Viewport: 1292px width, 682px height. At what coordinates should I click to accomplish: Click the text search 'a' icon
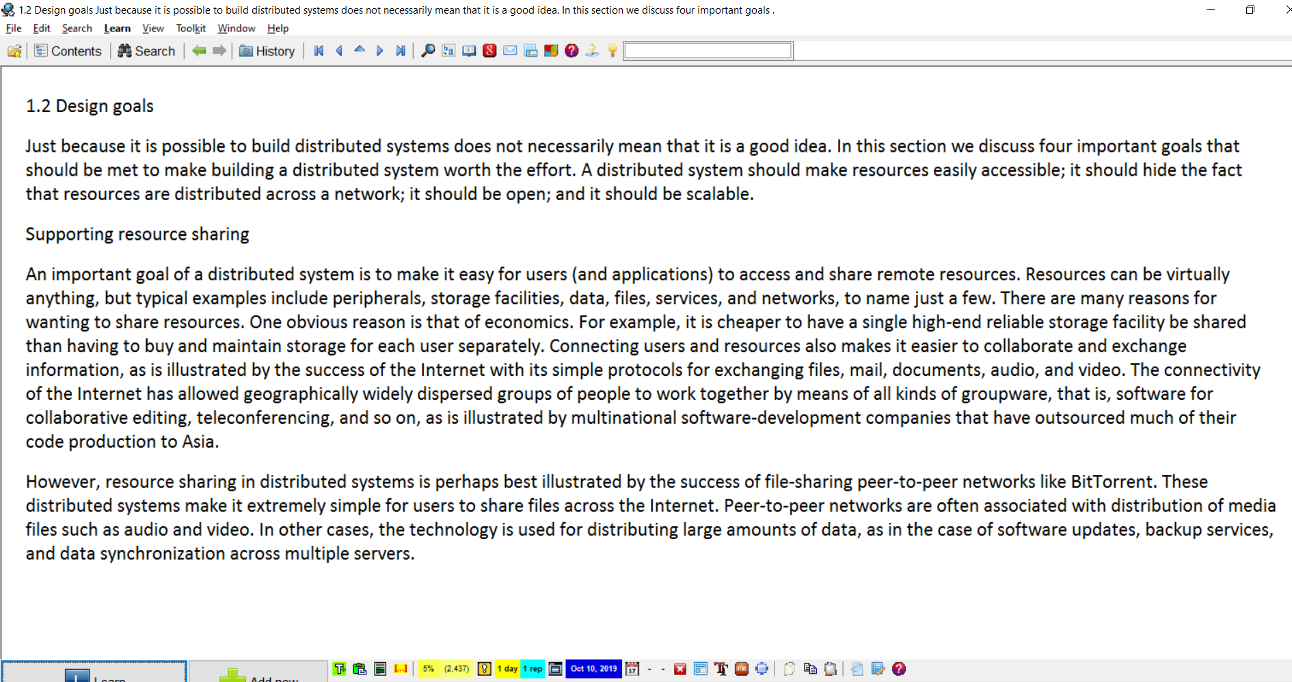tap(448, 51)
